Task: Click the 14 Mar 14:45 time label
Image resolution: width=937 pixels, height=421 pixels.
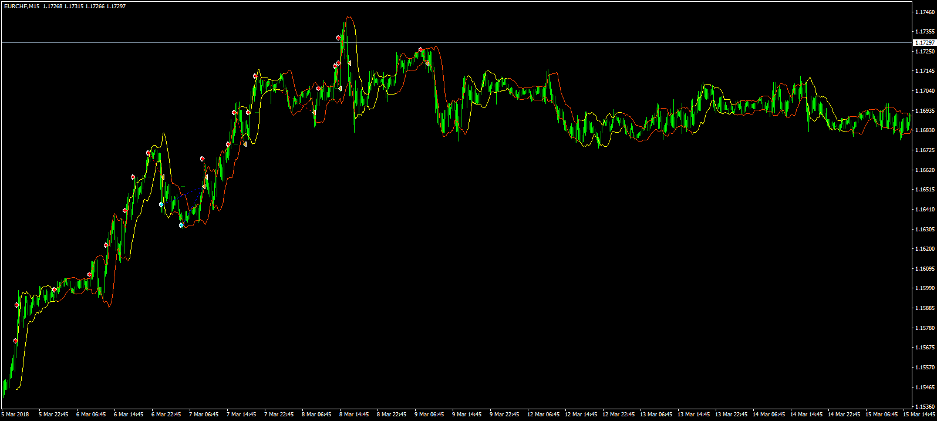Action: tap(806, 415)
